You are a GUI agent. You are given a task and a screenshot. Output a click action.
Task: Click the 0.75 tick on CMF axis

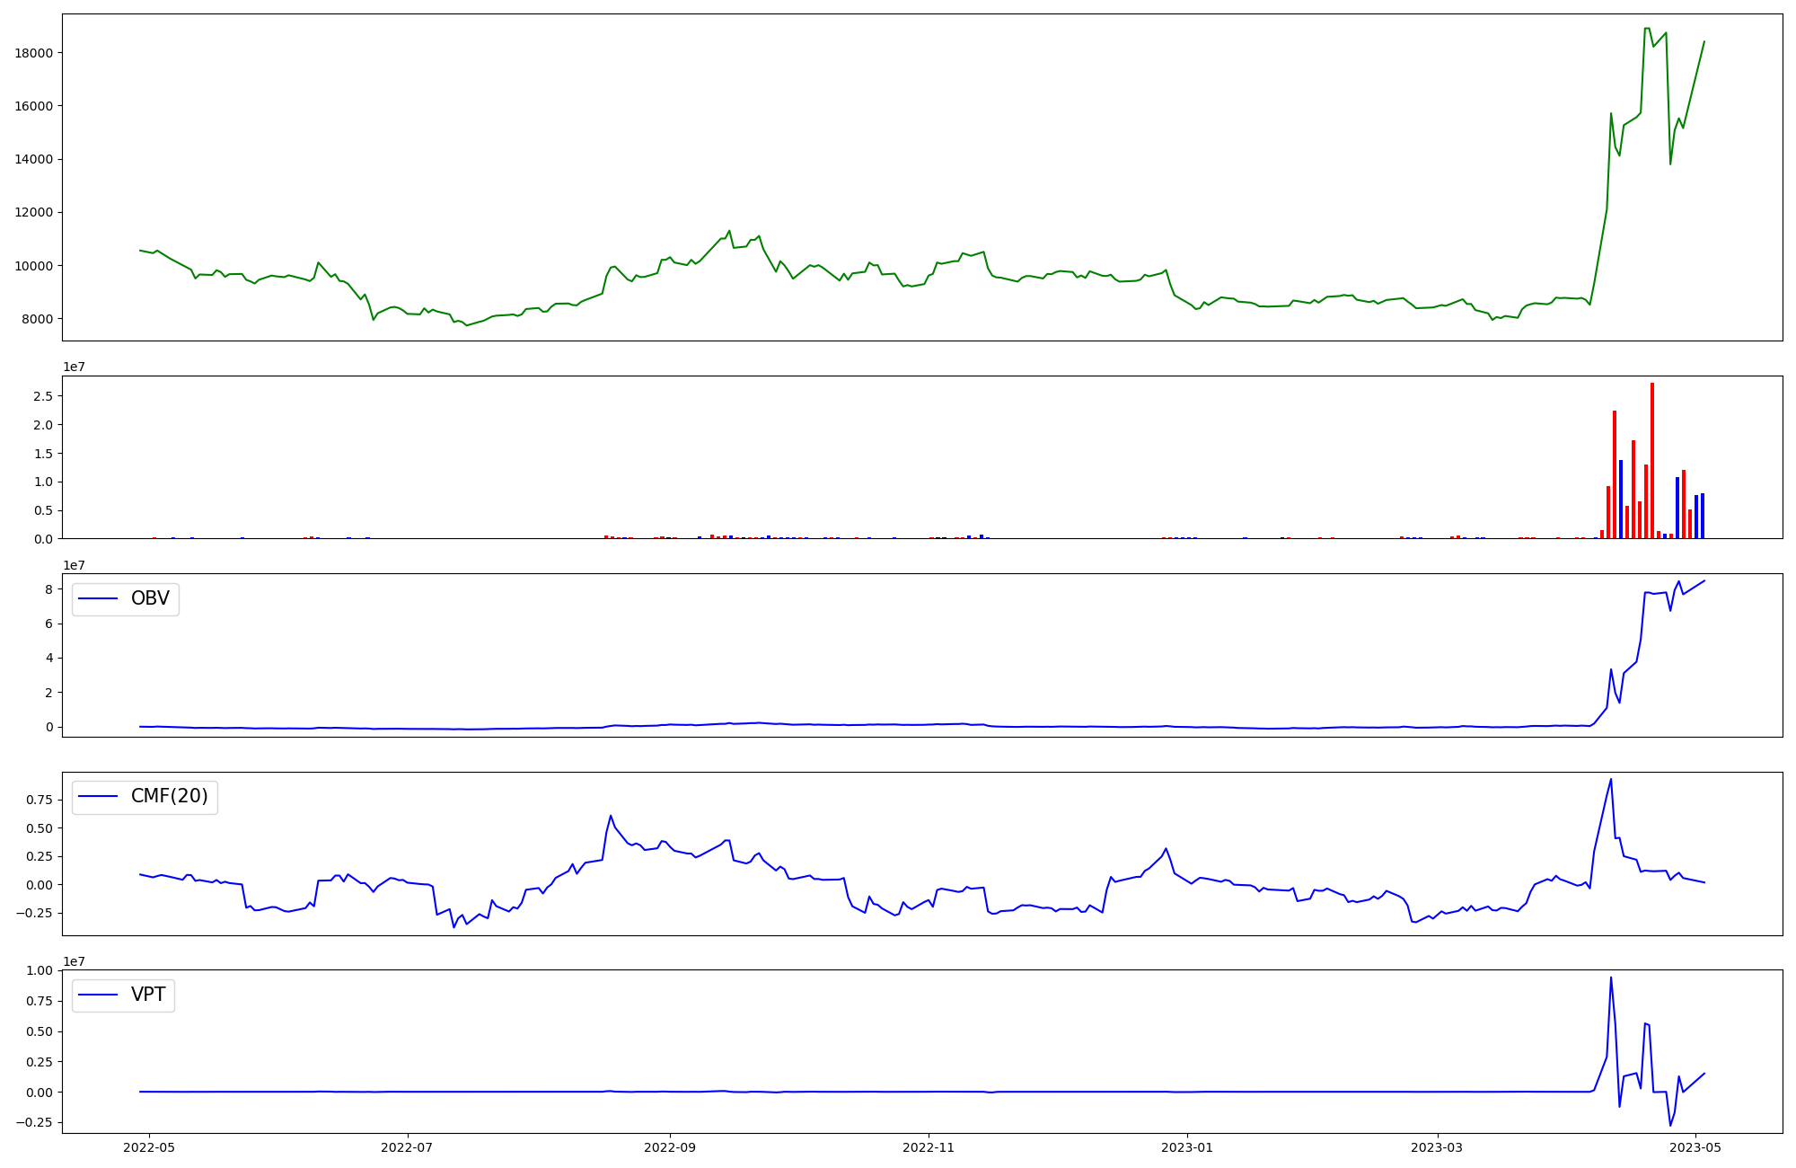pos(40,800)
